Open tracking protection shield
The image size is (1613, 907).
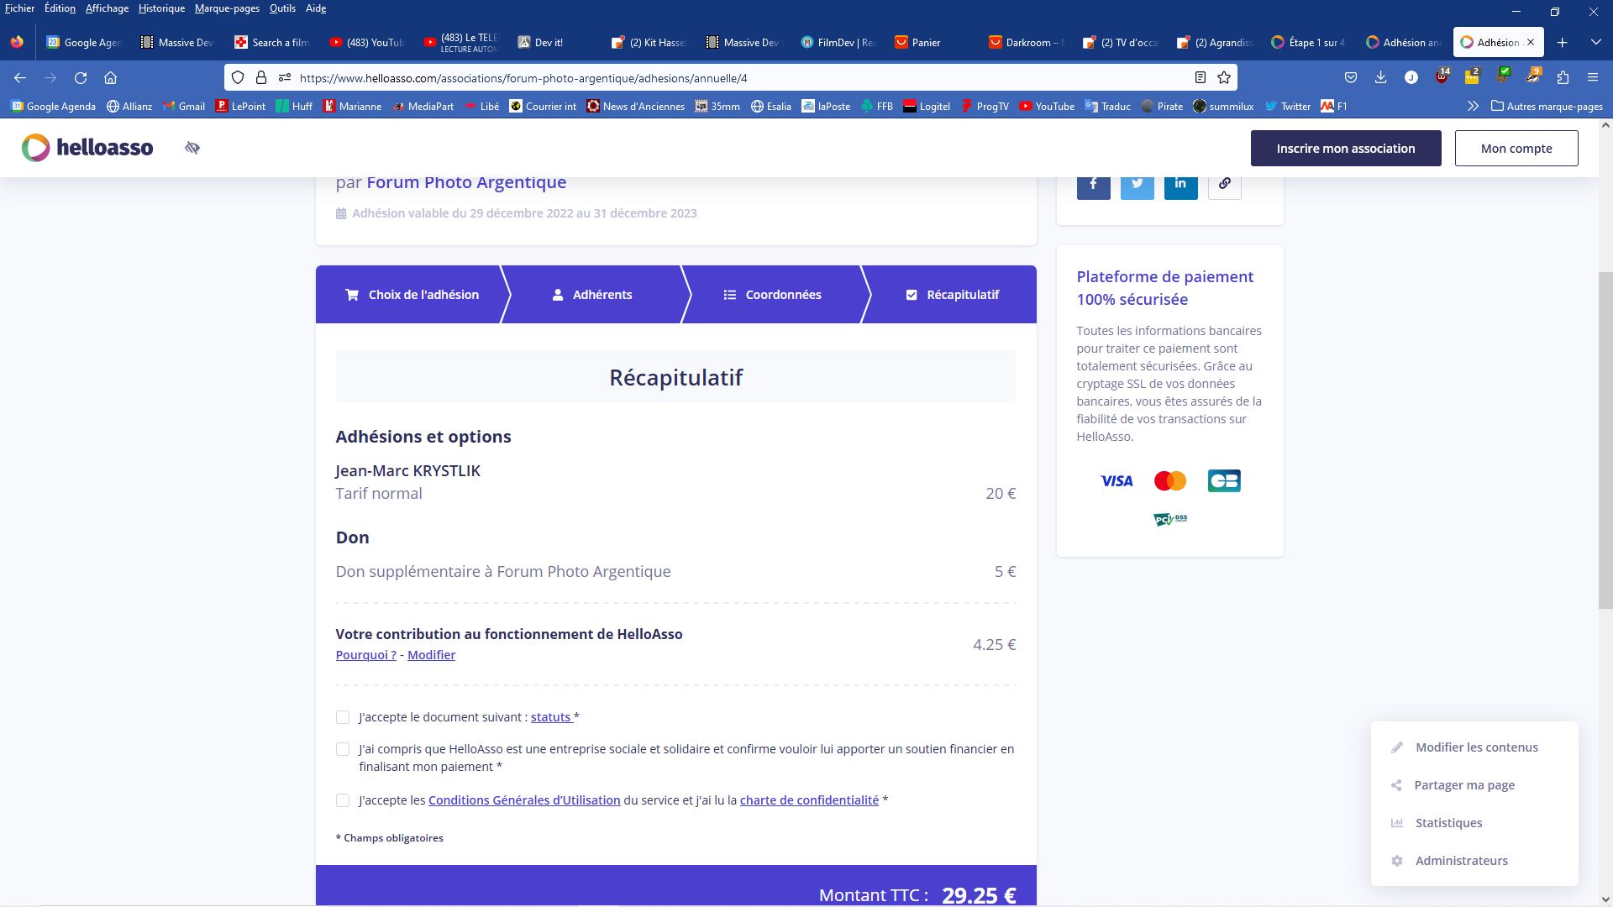pos(238,77)
